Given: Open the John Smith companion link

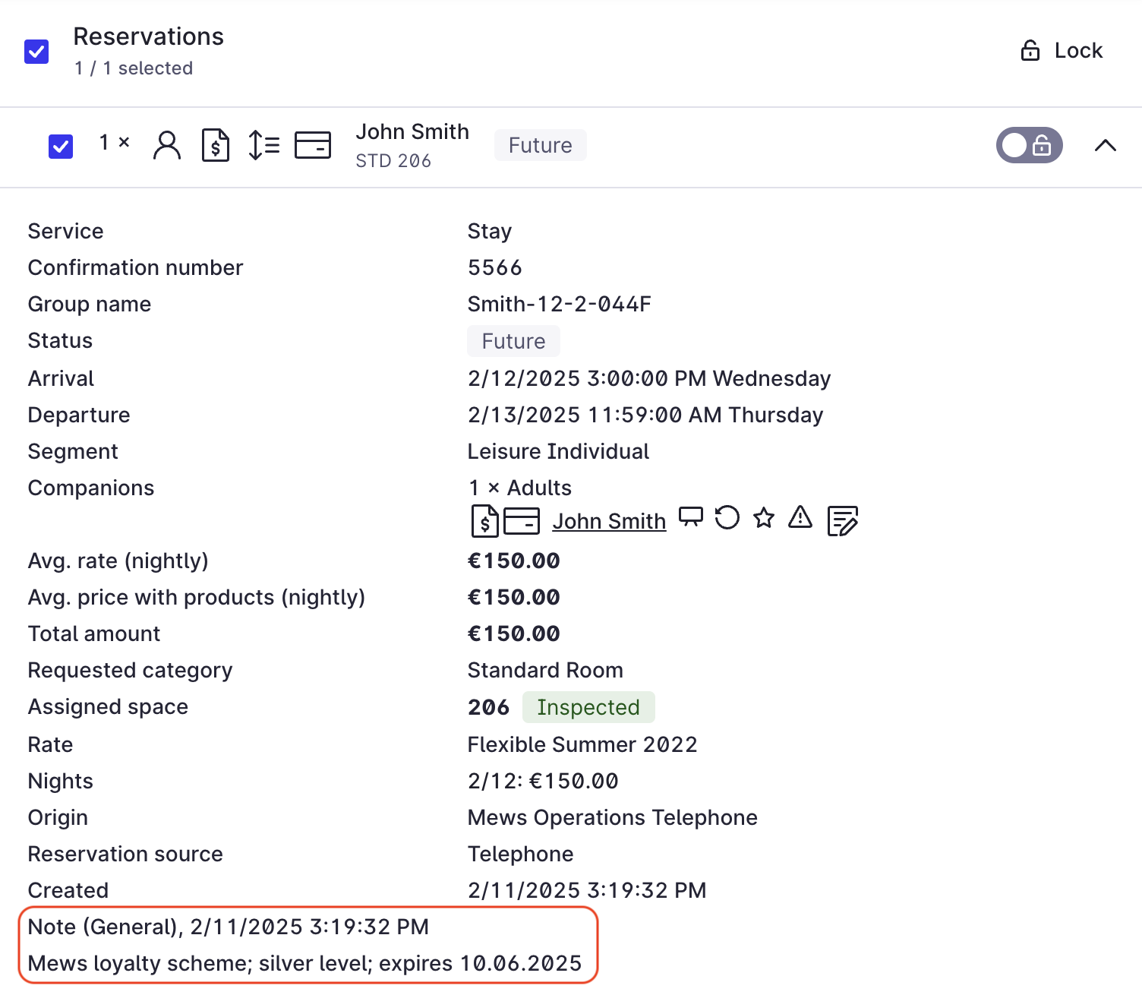Looking at the screenshot, I should click(609, 521).
